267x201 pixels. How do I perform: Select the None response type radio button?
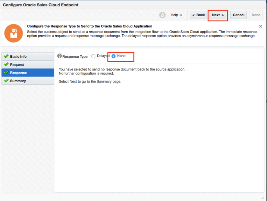coord(114,56)
